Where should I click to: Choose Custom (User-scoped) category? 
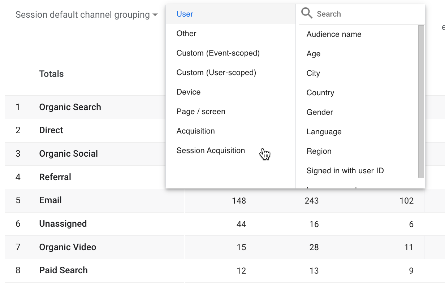(x=216, y=73)
